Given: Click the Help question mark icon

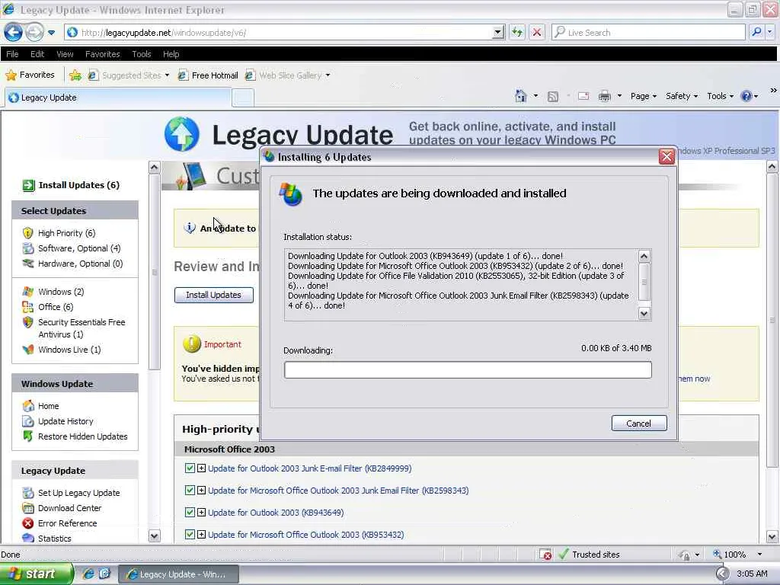Looking at the screenshot, I should (746, 96).
